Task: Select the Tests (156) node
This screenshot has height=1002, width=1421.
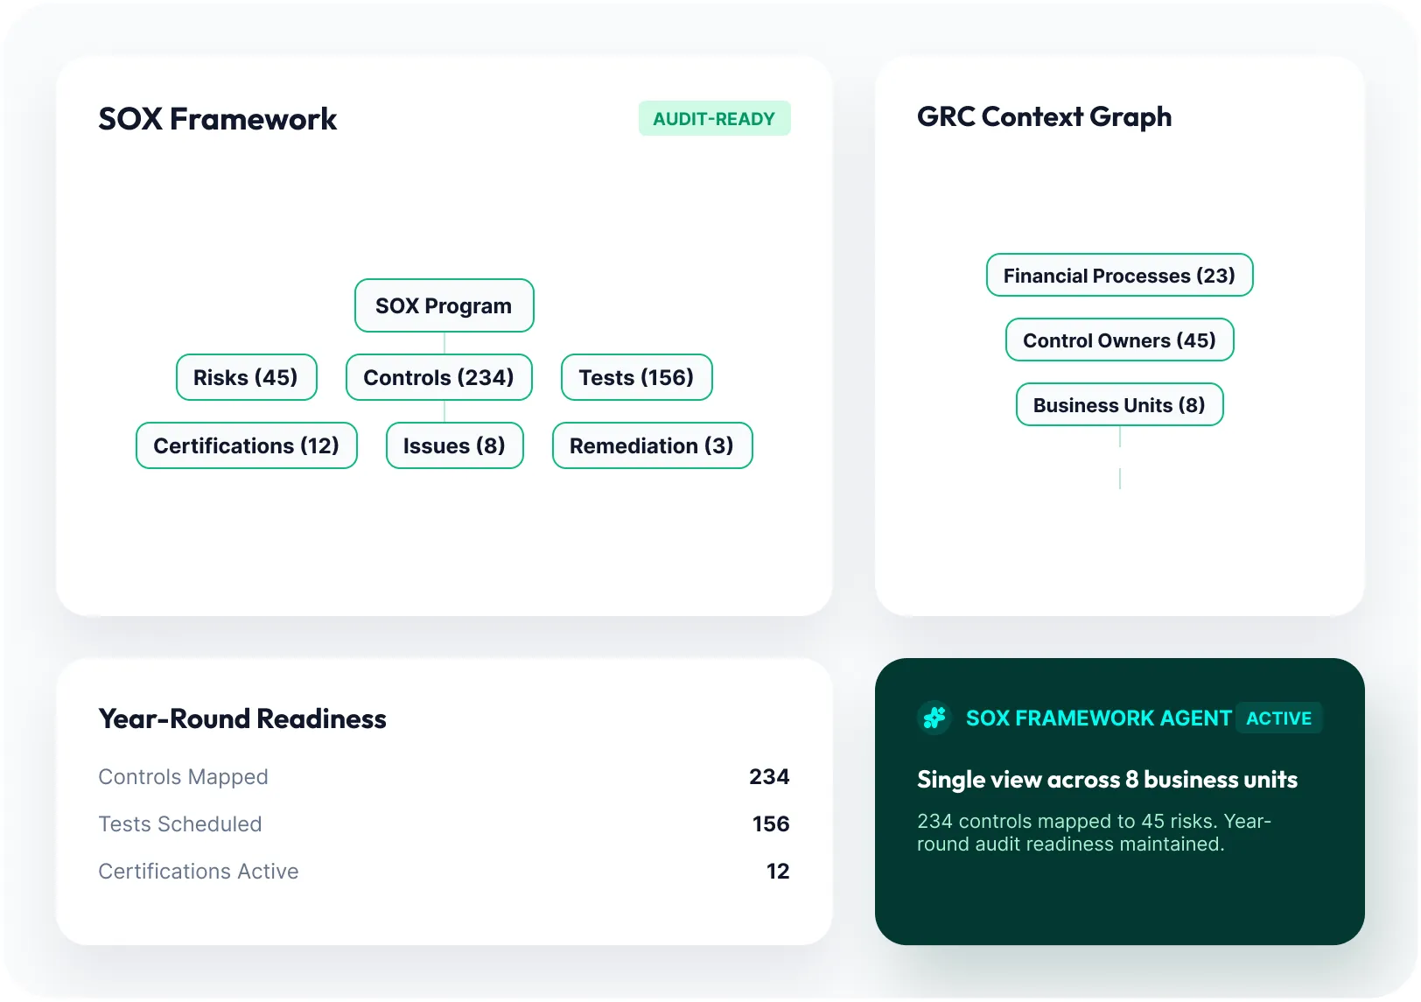Action: point(637,377)
